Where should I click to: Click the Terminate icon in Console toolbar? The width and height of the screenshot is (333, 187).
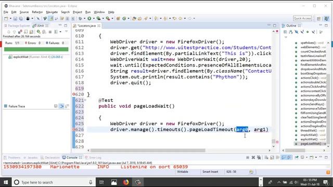[x=248, y=157]
